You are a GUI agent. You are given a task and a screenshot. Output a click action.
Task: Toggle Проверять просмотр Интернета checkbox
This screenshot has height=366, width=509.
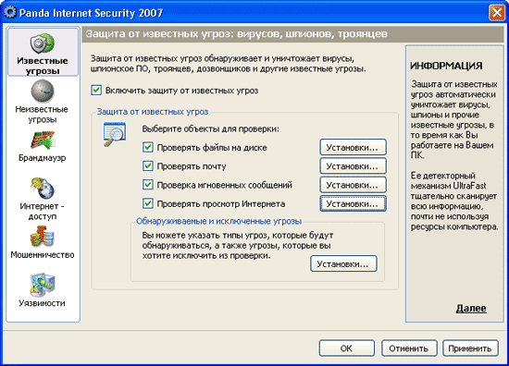pos(148,203)
